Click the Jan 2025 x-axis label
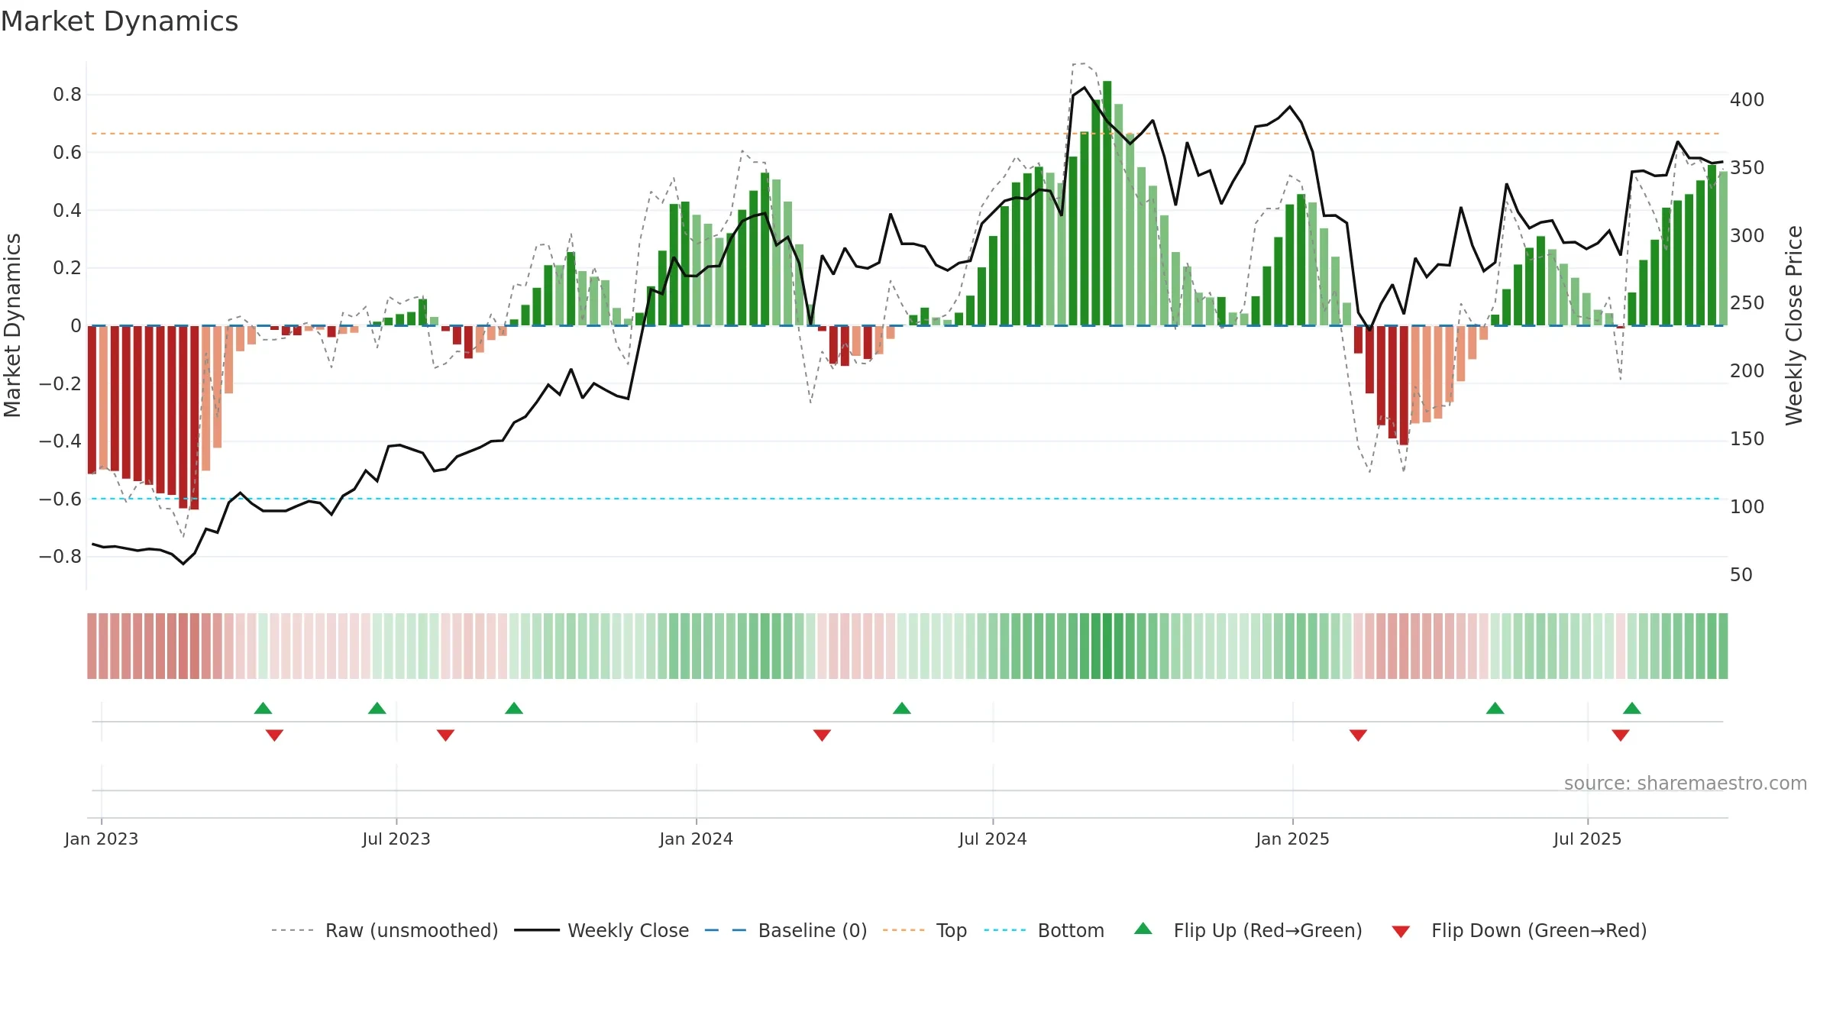 1293,839
